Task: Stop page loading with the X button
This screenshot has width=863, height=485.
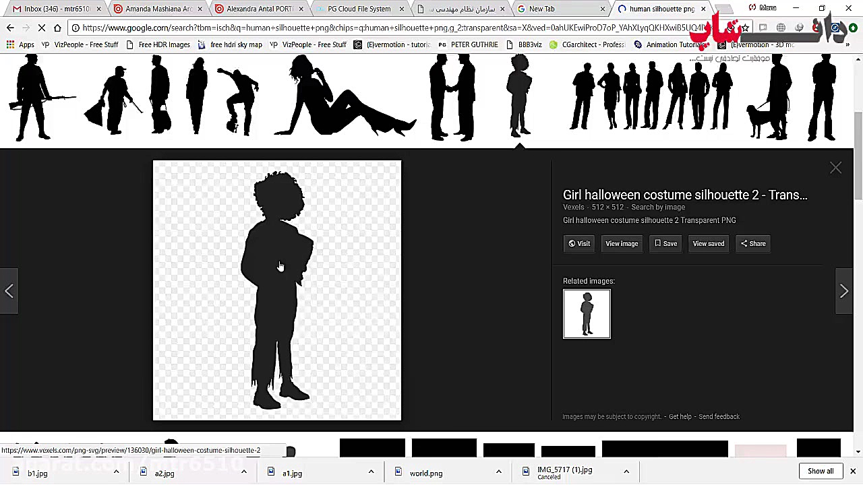Action: [41, 28]
